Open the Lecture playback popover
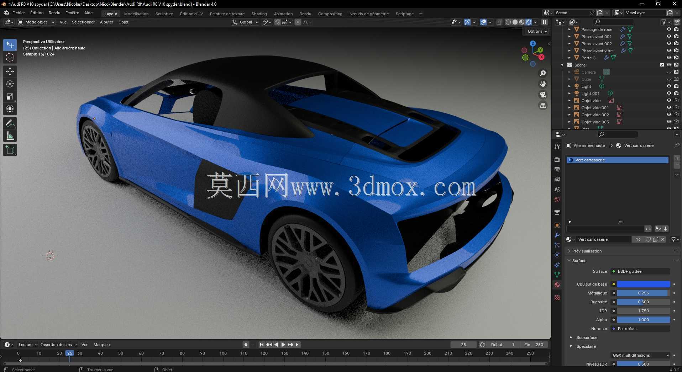The width and height of the screenshot is (682, 372). [x=28, y=345]
